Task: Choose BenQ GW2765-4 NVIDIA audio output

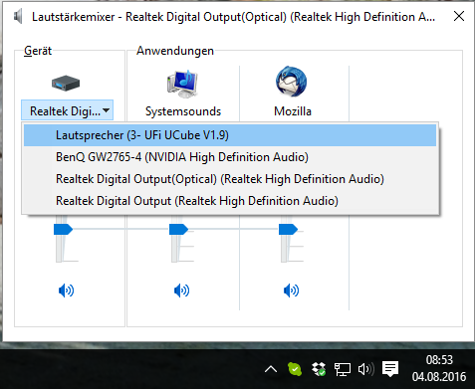Action: point(230,157)
